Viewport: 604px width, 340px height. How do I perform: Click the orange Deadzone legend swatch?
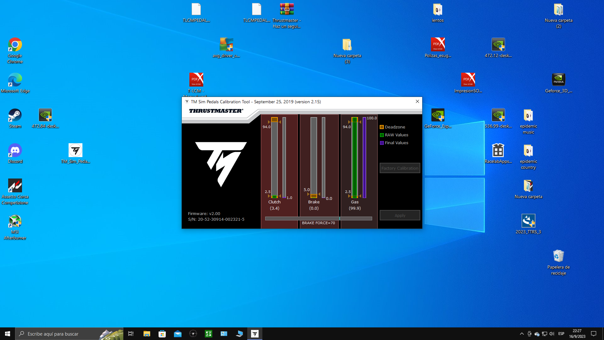tap(382, 127)
